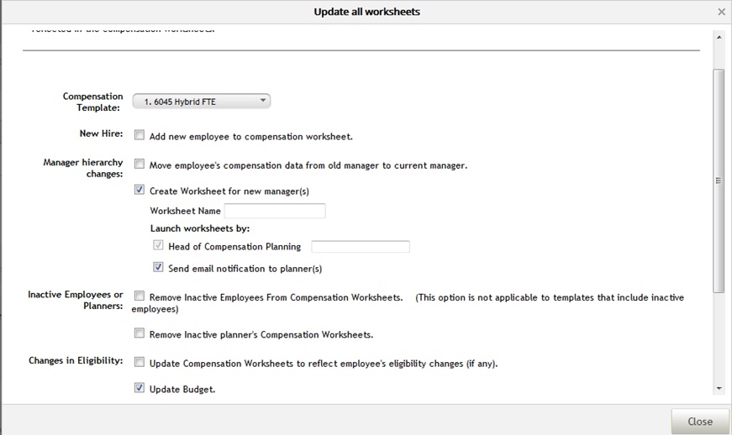Click the 'Manager hierarchy changes:' label
Viewport: 732px width, 435px height.
(x=83, y=168)
